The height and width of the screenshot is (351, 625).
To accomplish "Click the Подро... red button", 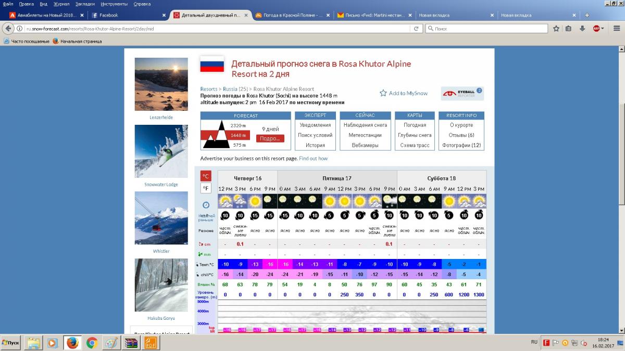I will (x=270, y=138).
